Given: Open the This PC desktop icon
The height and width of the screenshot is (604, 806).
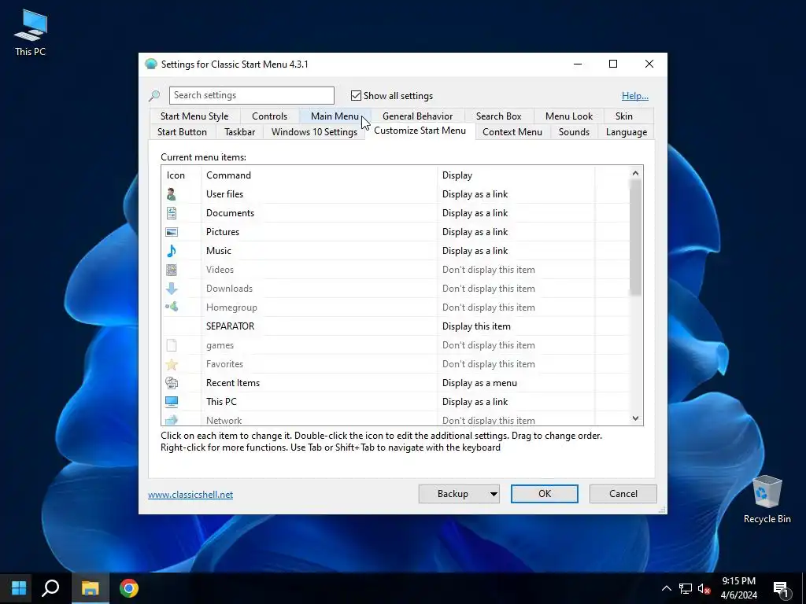Looking at the screenshot, I should [31, 31].
